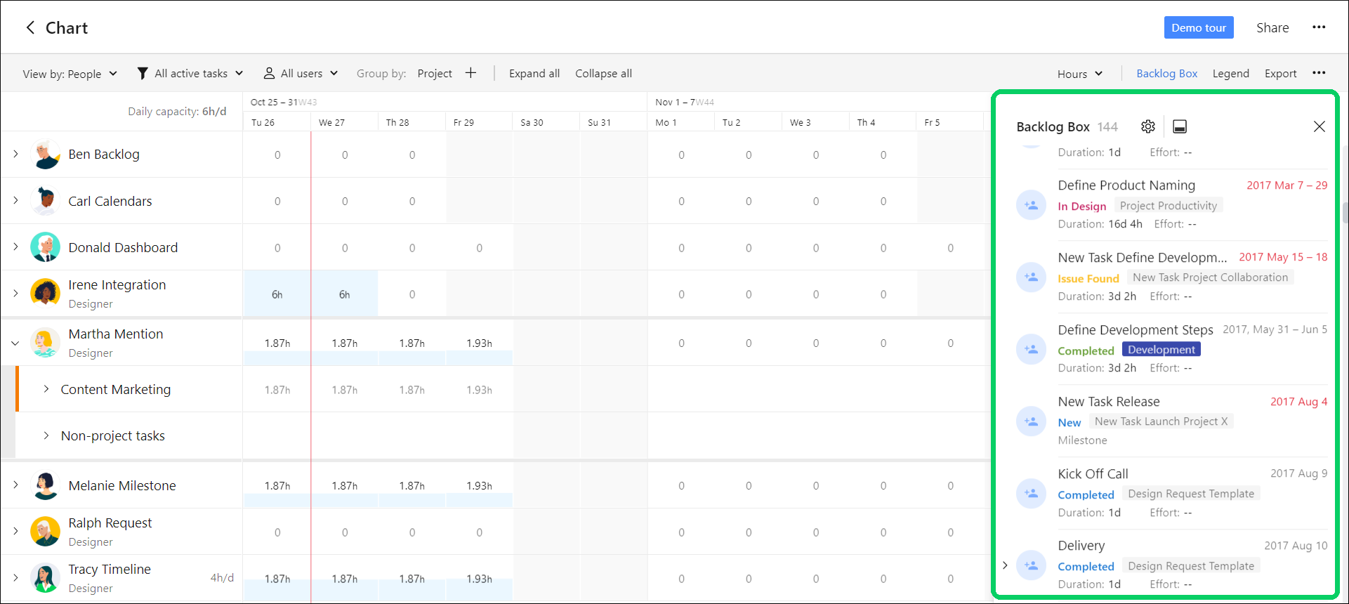Click assign icon for Define Product Naming
The width and height of the screenshot is (1349, 604).
coord(1031,205)
